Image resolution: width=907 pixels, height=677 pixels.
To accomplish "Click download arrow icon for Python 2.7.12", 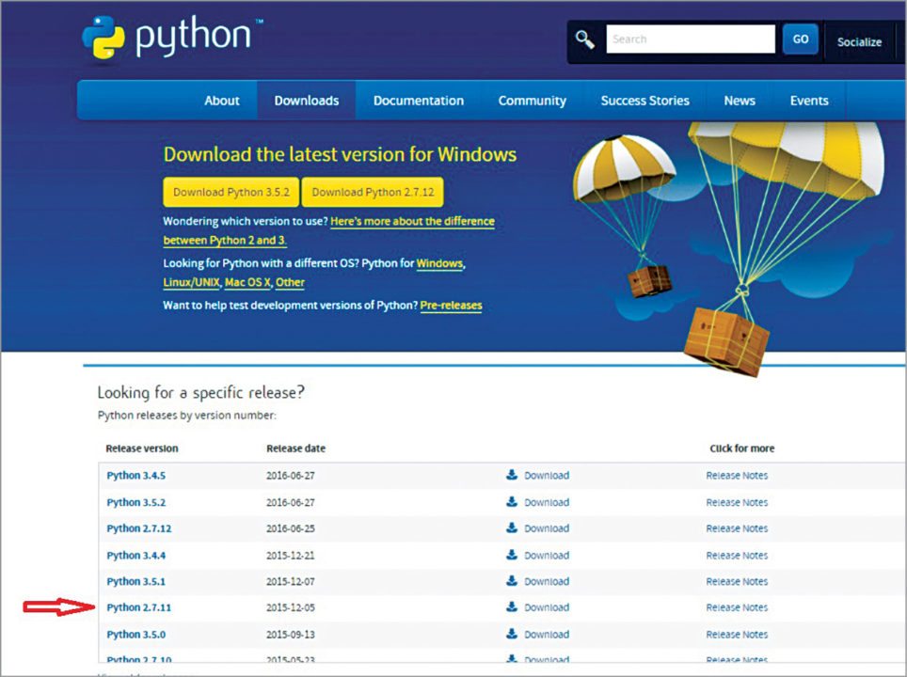I will (x=512, y=527).
